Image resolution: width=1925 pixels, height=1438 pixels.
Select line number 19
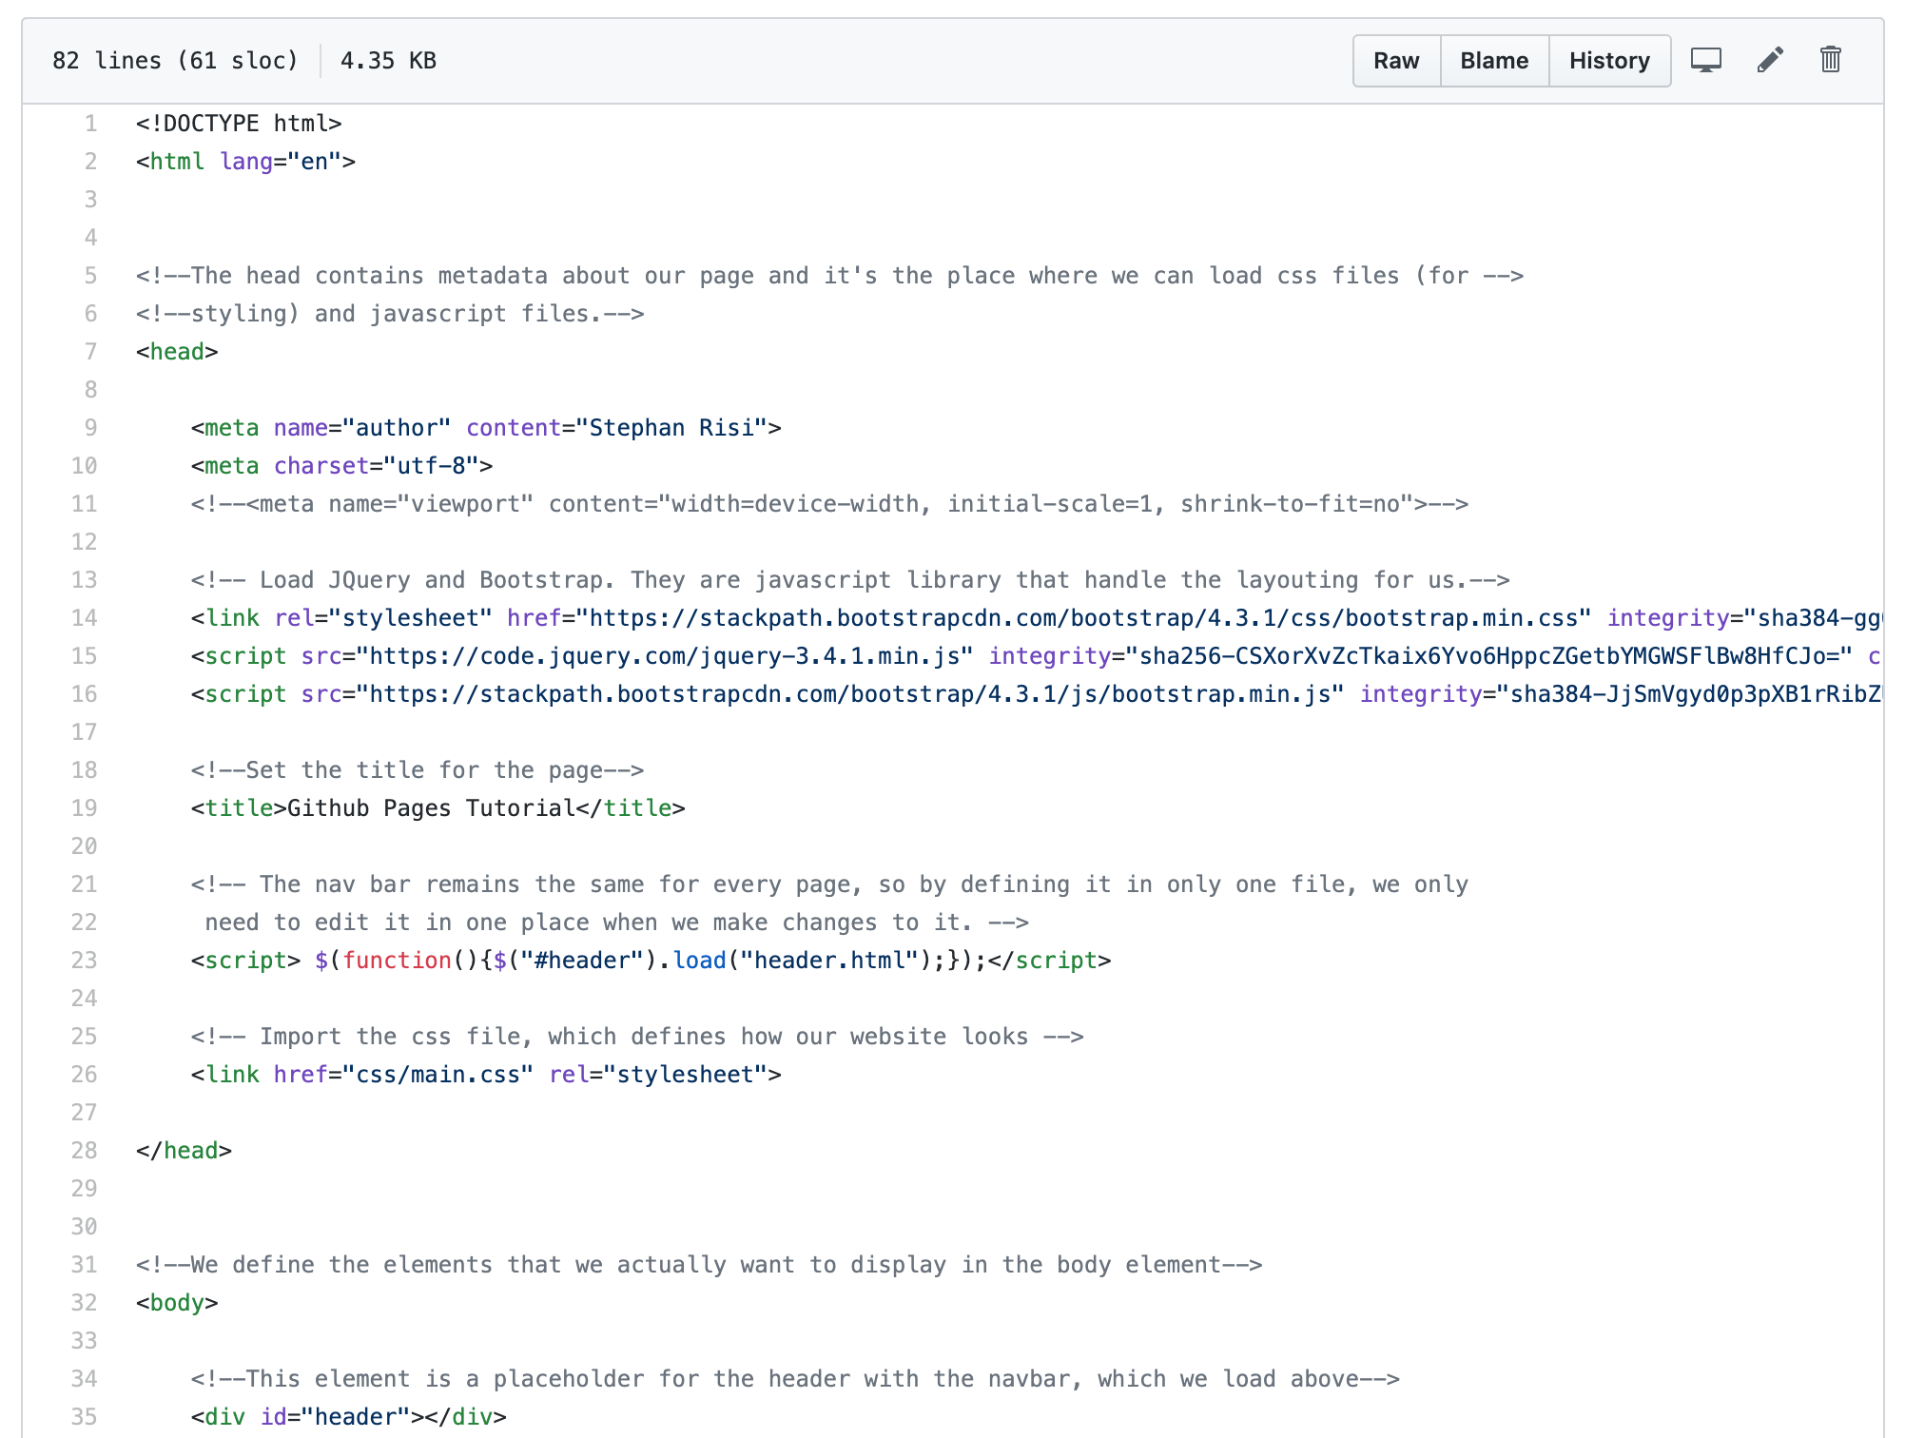84,808
